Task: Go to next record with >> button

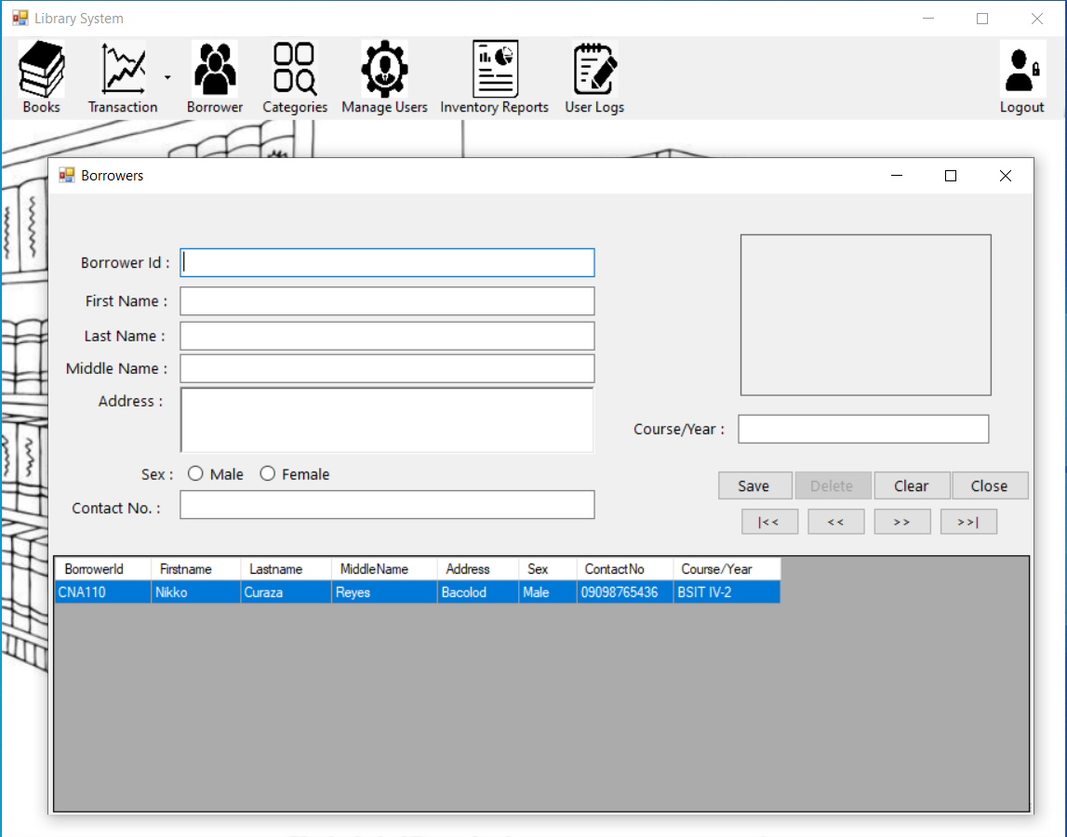Action: click(x=901, y=522)
